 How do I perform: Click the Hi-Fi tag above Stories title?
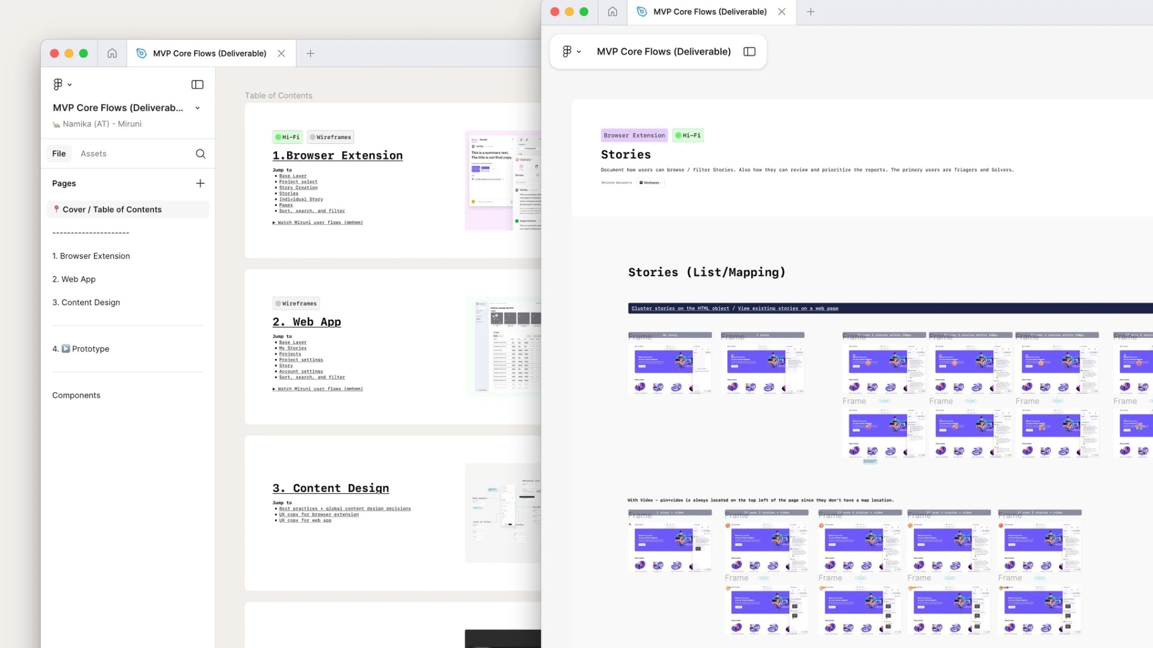[x=688, y=135]
